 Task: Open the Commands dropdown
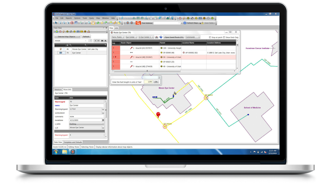tap(193, 37)
